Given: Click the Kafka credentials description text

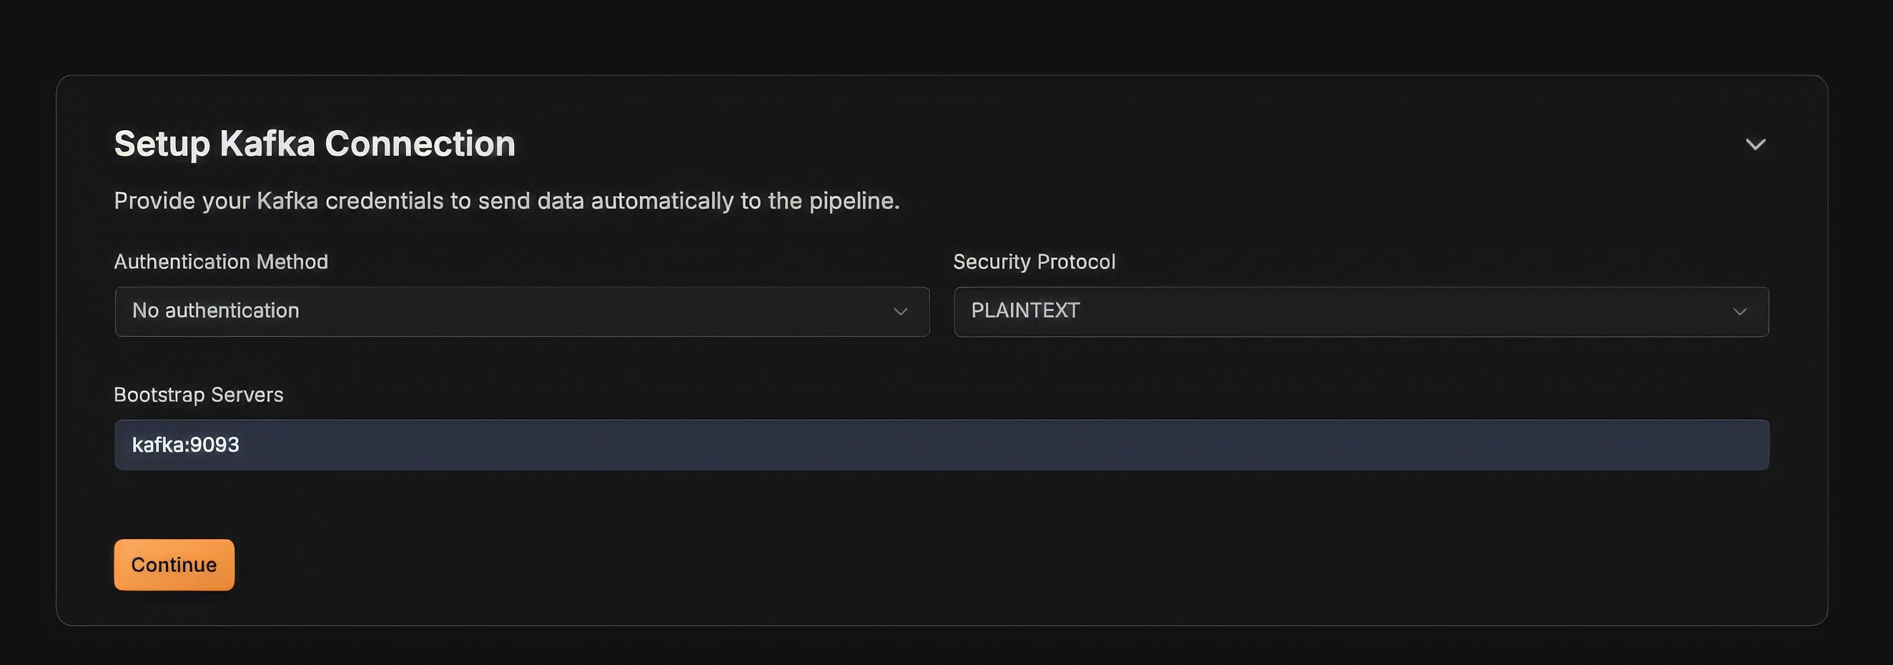Looking at the screenshot, I should tap(507, 201).
